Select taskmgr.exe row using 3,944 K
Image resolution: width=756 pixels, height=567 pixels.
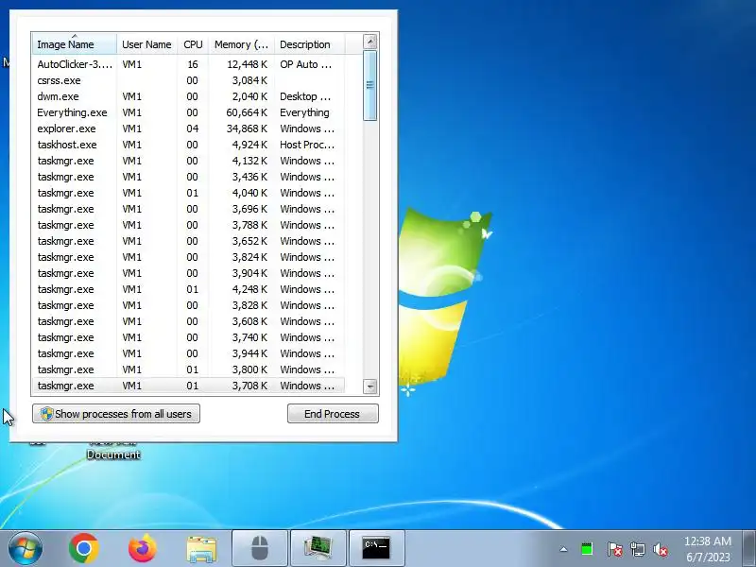tap(188, 353)
